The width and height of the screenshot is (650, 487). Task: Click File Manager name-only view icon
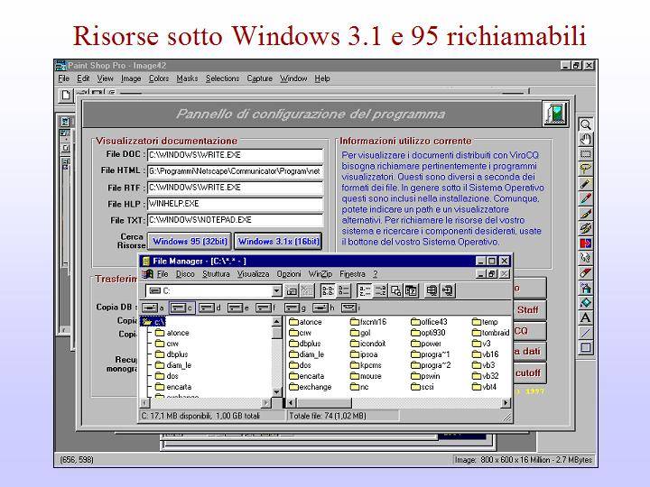(x=328, y=290)
